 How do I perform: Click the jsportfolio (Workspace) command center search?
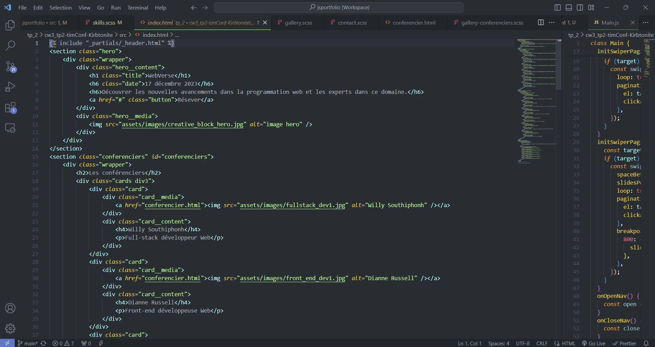[x=339, y=8]
